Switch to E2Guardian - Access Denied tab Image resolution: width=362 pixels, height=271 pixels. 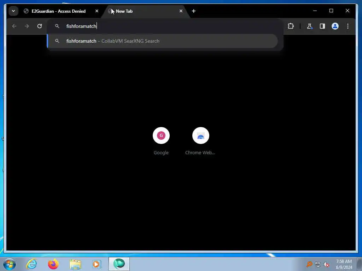[x=59, y=11]
